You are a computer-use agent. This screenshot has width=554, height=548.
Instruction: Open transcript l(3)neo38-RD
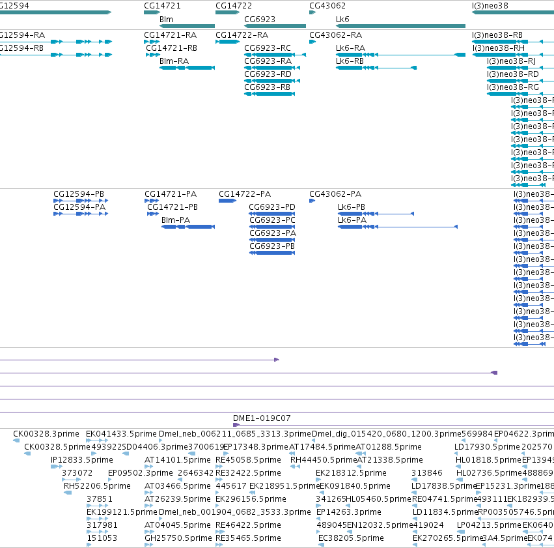tap(513, 74)
